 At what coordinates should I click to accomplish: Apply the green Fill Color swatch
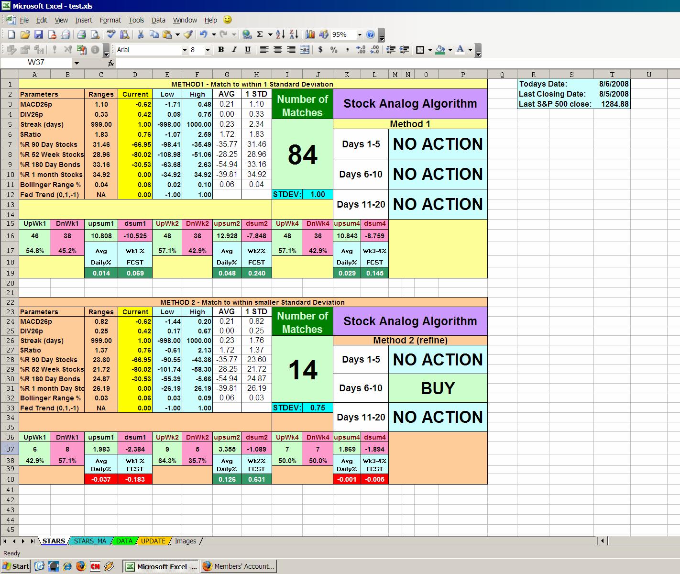(x=440, y=50)
